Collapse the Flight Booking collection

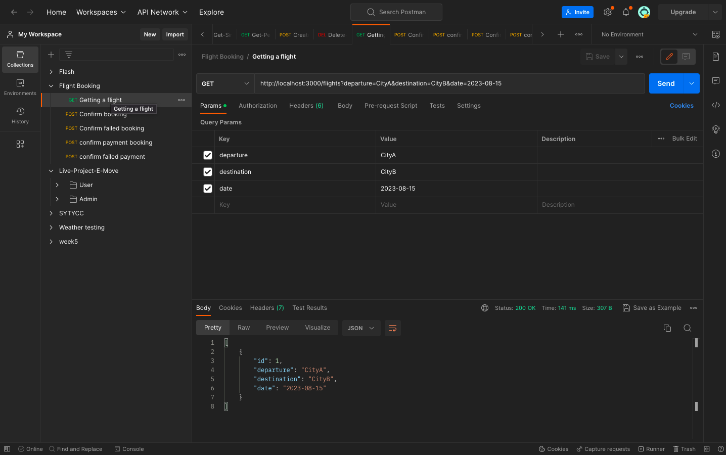[51, 85]
